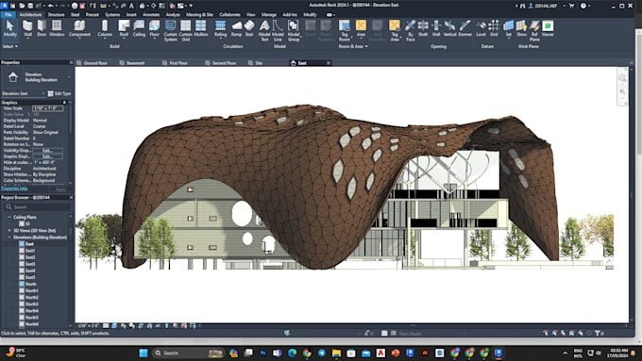This screenshot has height=361, width=642.
Task: Select the Ref Plane tool
Action: (x=534, y=31)
